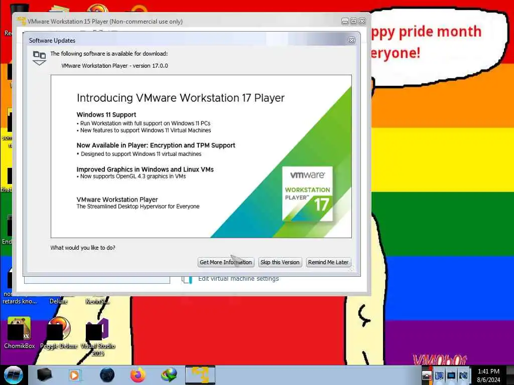514x385 pixels.
Task: Click the Get More Information button
Action: 226,262
